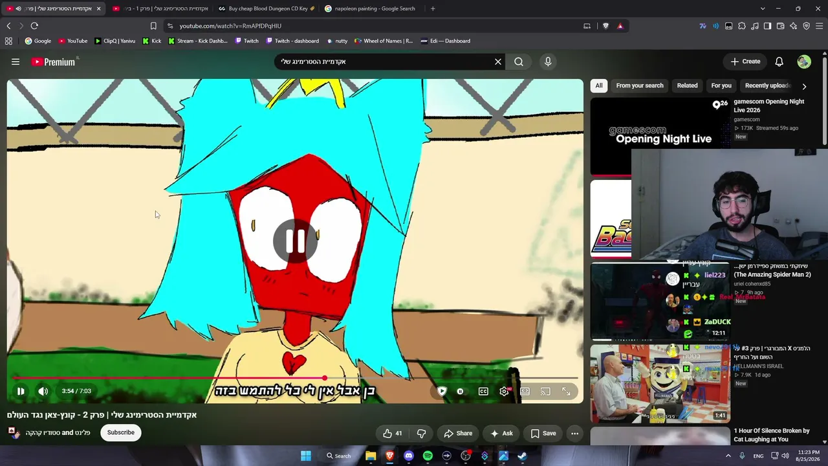Open YouTube notifications bell
The height and width of the screenshot is (466, 828).
tap(779, 61)
